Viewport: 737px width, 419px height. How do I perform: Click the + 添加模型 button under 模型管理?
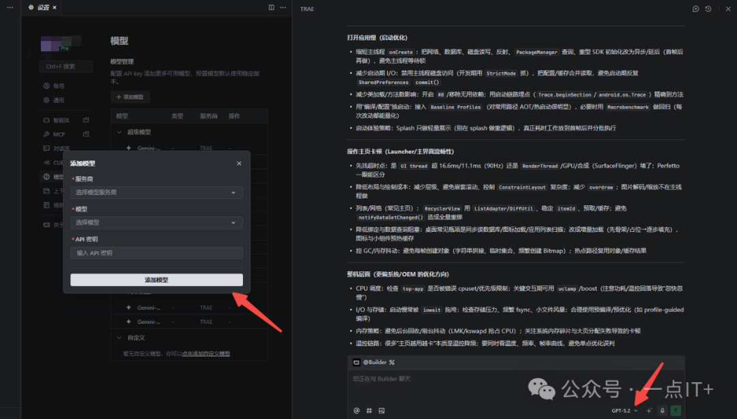click(x=130, y=97)
